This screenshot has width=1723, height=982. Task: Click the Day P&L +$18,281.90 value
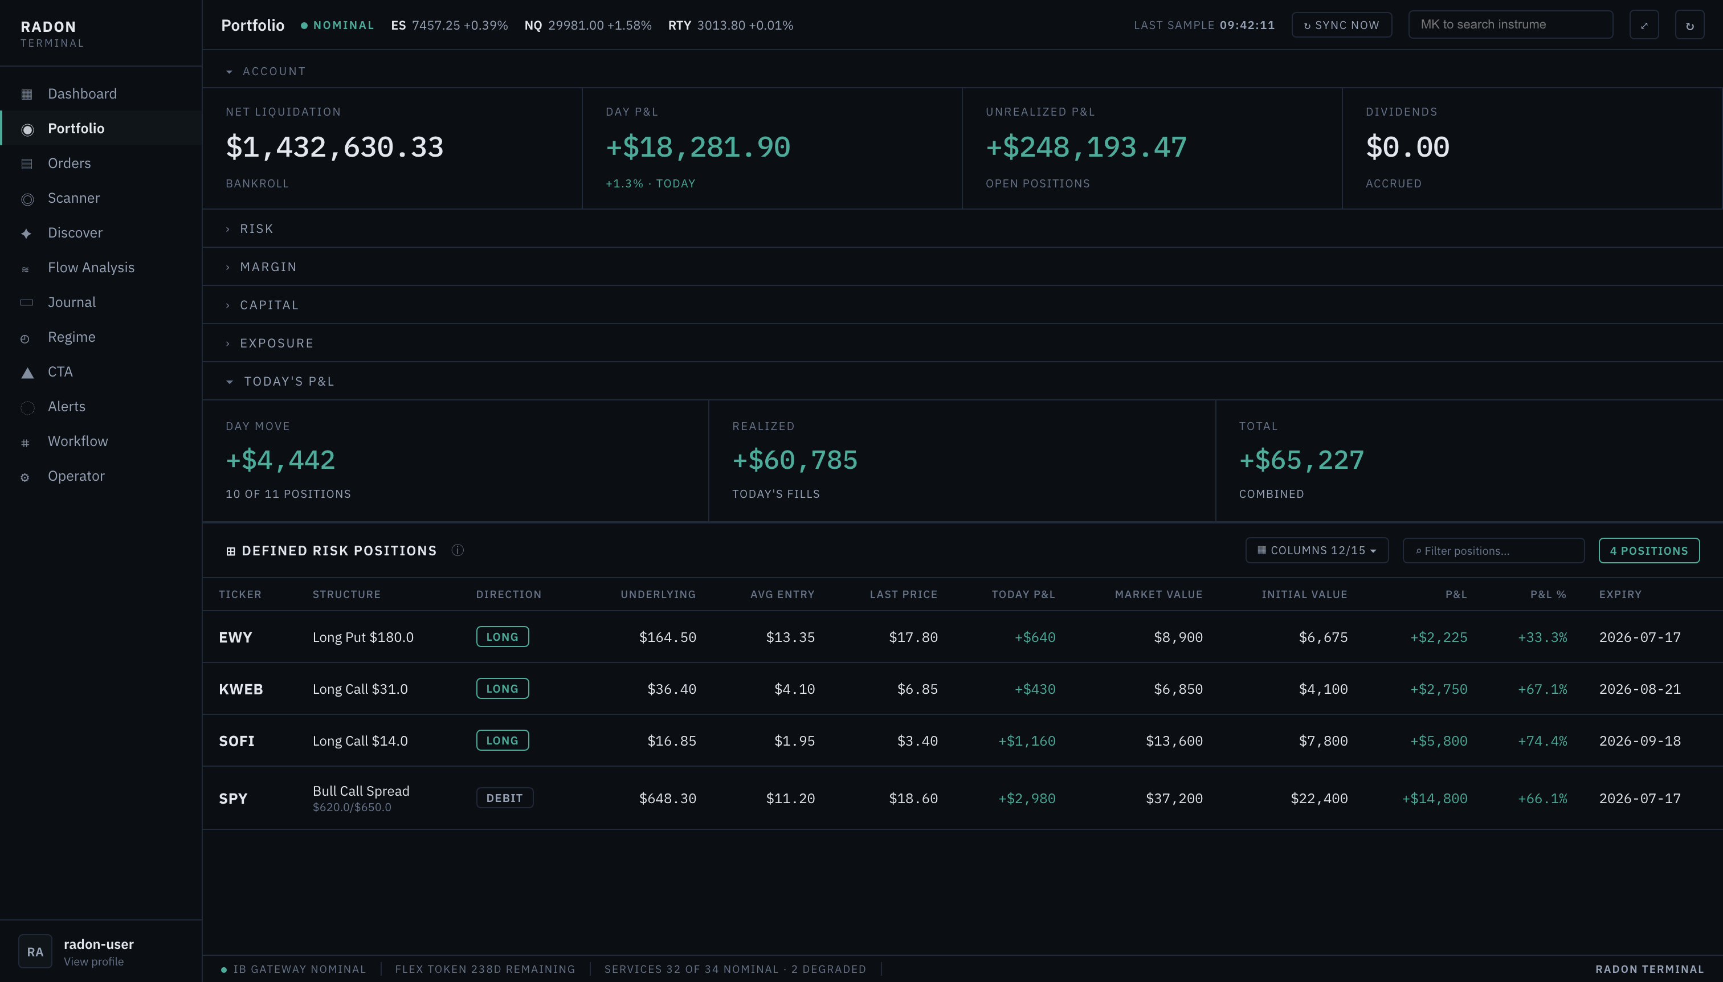698,147
